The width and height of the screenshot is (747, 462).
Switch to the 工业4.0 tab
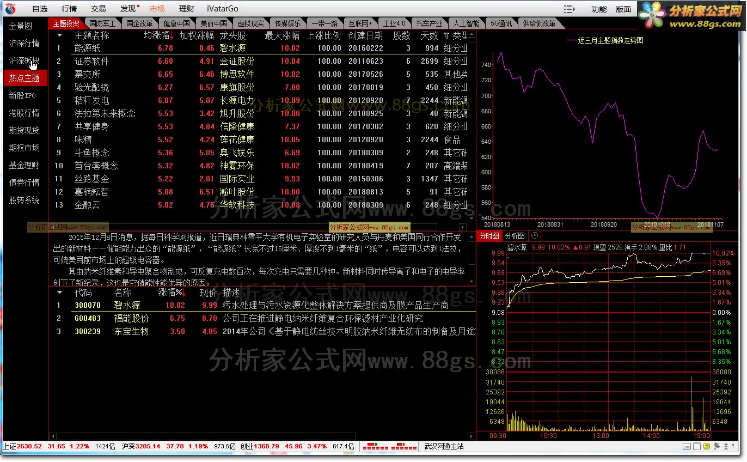point(394,23)
